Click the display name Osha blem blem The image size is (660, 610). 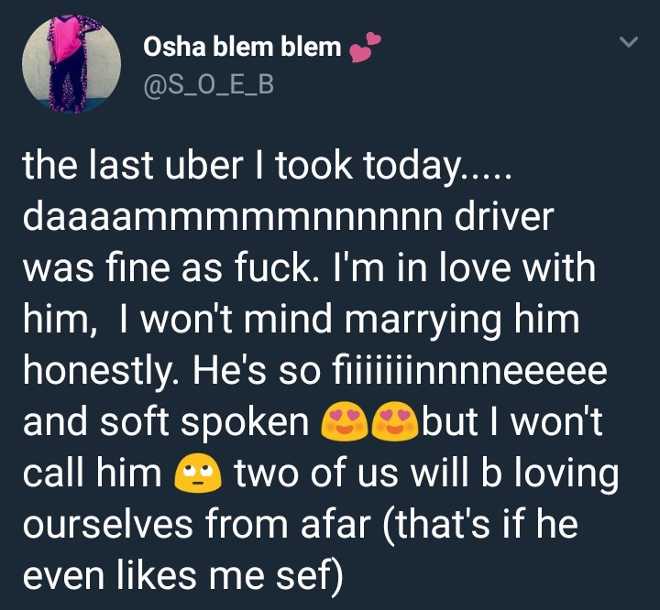242,47
